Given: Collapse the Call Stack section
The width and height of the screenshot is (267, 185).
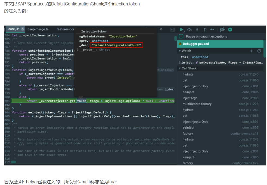Looking at the screenshot, I should point(180,68).
